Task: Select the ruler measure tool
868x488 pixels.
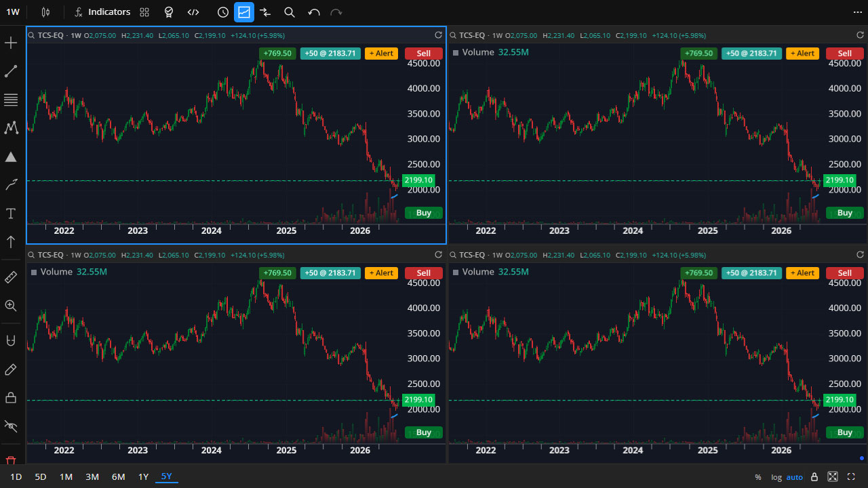Action: [x=11, y=277]
